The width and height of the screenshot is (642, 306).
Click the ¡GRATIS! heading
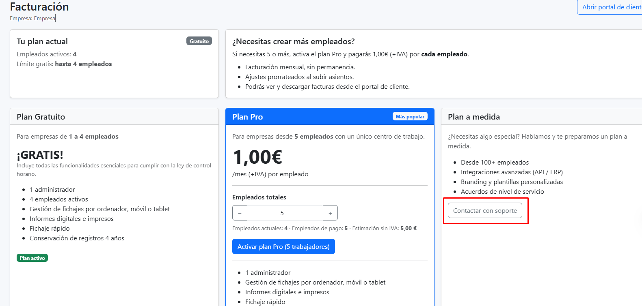pos(40,155)
